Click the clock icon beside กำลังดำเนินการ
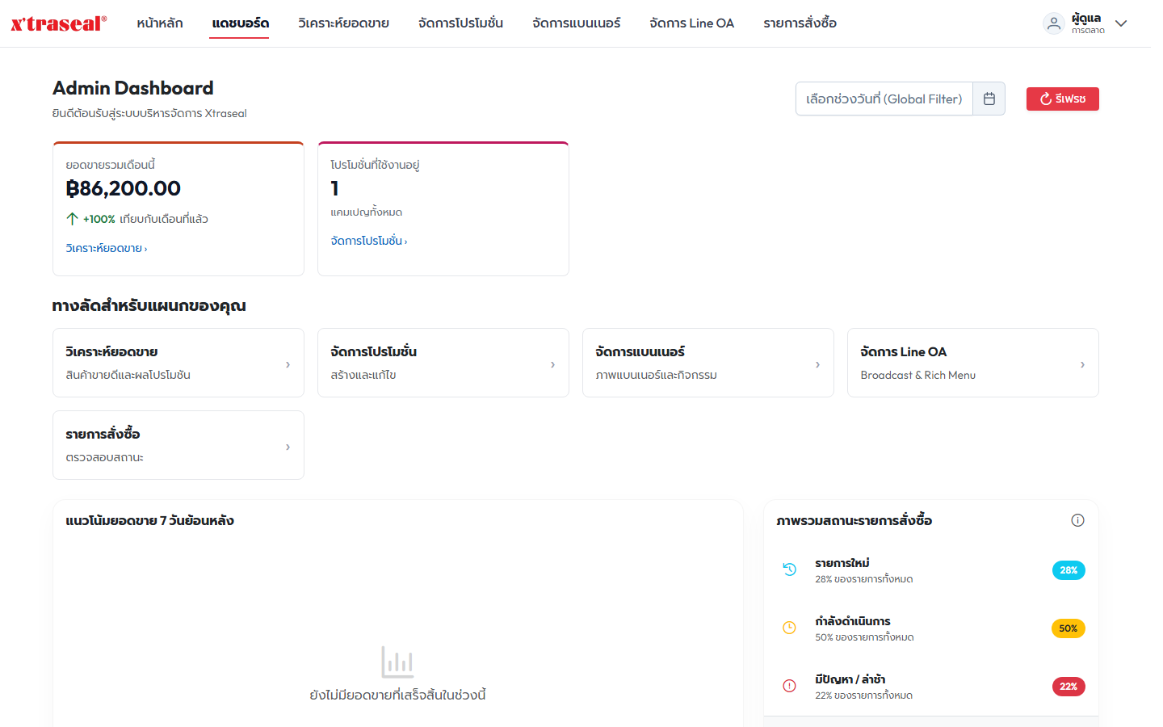This screenshot has width=1163, height=727. [790, 628]
